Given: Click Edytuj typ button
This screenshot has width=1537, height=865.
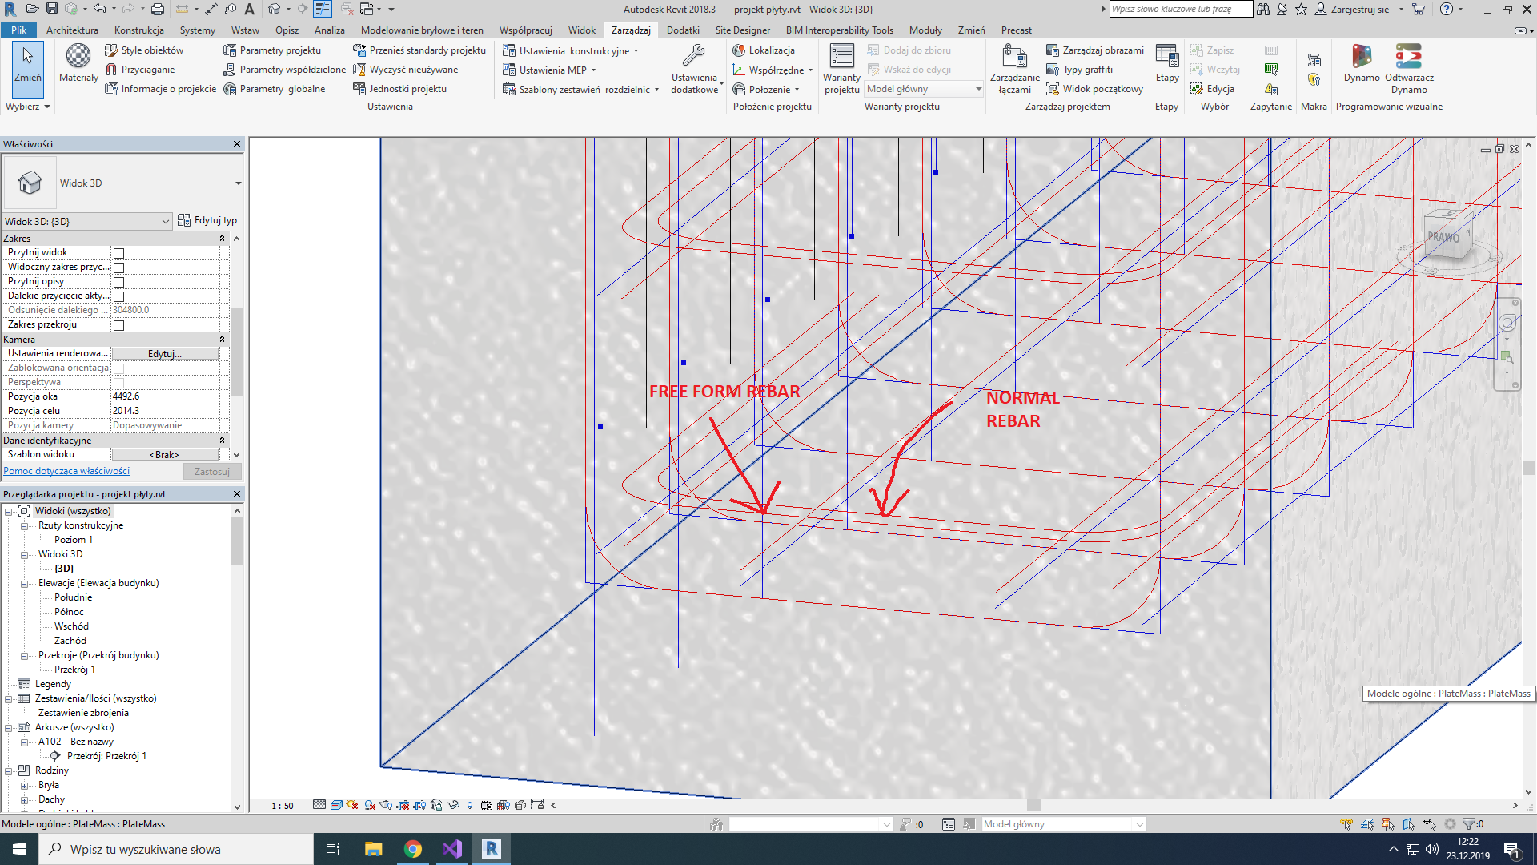Looking at the screenshot, I should coord(207,220).
